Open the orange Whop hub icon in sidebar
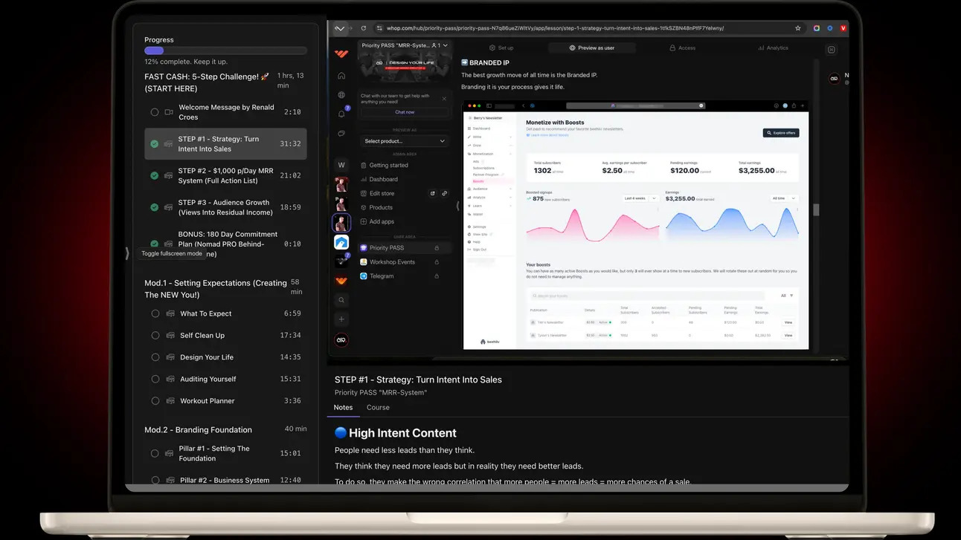Viewport: 961px width, 540px height. pyautogui.click(x=341, y=281)
